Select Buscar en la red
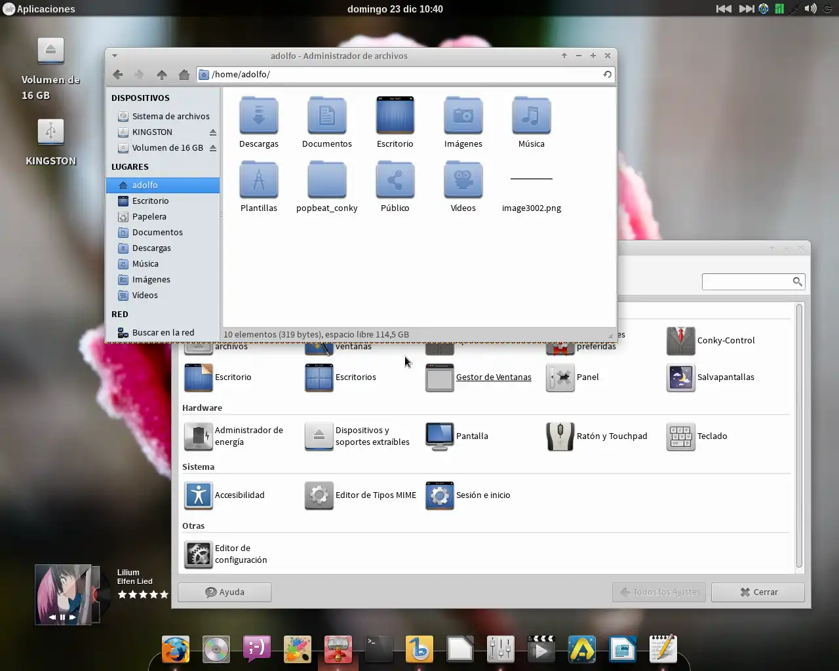Viewport: 839px width, 671px height. point(163,333)
